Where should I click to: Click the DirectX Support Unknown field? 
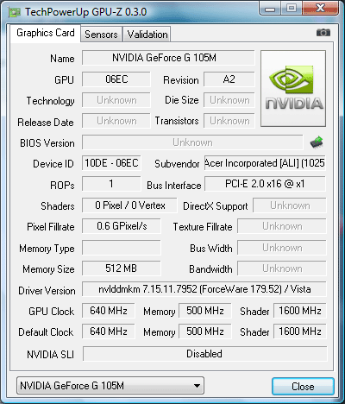point(290,205)
